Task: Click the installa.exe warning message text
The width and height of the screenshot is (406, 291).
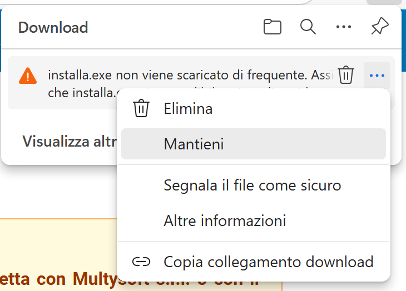Action: click(x=184, y=75)
